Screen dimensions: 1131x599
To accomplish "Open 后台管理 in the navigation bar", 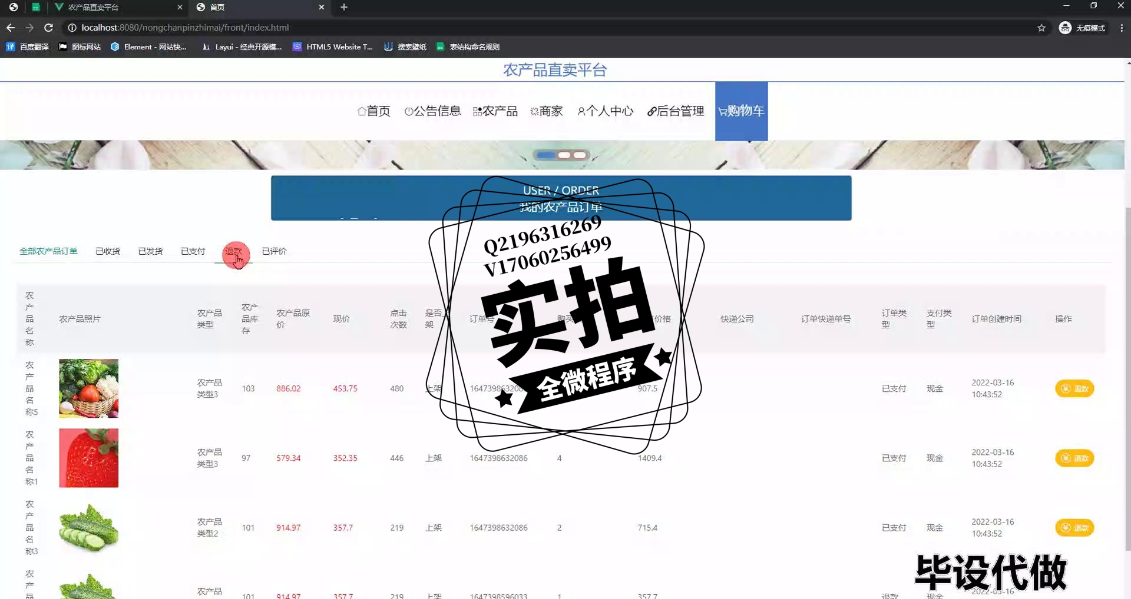I will pos(675,111).
